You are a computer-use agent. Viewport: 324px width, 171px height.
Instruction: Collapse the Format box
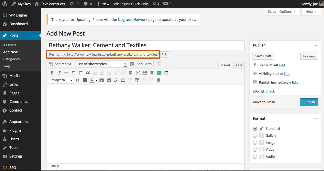coord(316,119)
